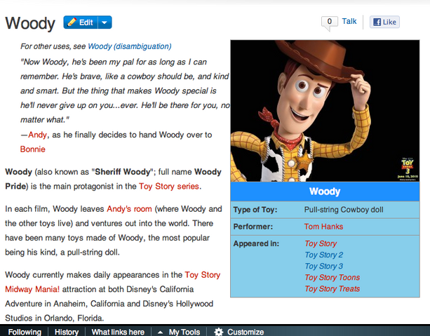Open the Andy's room link
The width and height of the screenshot is (430, 336).
pyautogui.click(x=129, y=209)
